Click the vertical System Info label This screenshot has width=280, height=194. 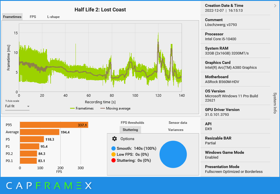click(x=275, y=103)
